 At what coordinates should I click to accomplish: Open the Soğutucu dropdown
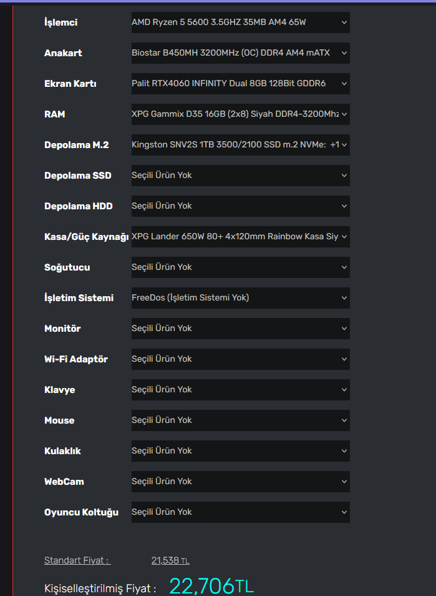click(x=241, y=267)
